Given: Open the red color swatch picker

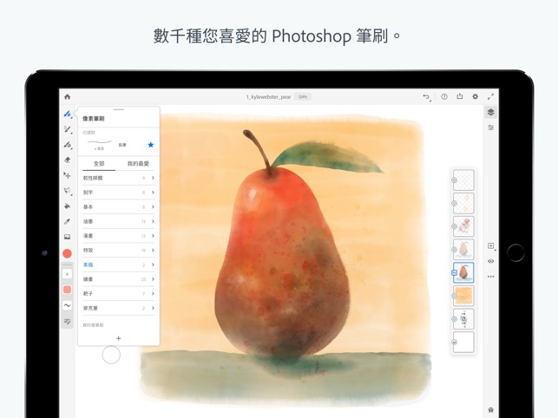Looking at the screenshot, I should point(68,253).
